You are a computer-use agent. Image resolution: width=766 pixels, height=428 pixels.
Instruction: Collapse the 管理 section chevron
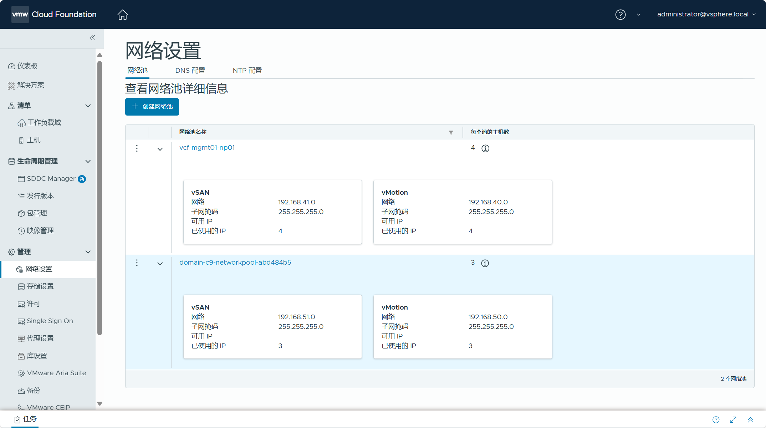88,252
